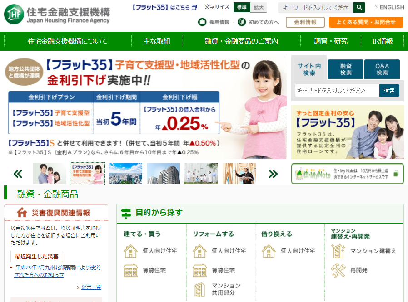Viewport: 408px width, 302px height.
Task: Select the 子育て支援型 girl carousel thumbnail
Action: [x=87, y=174]
